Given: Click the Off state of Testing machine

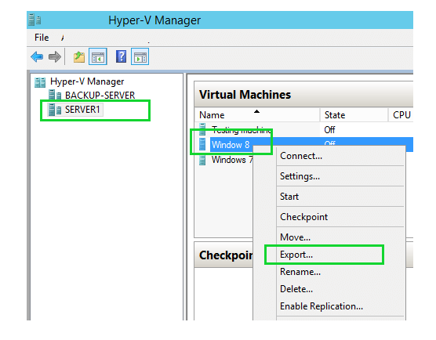Looking at the screenshot, I should coord(329,130).
